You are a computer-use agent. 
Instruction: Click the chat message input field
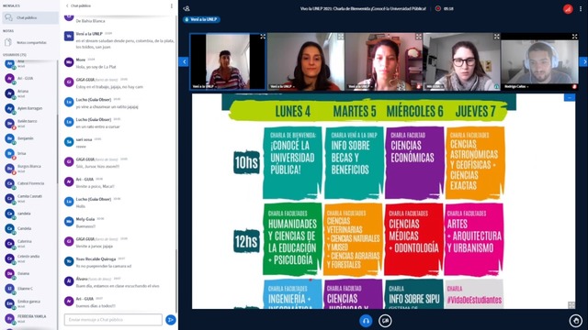coord(113,320)
